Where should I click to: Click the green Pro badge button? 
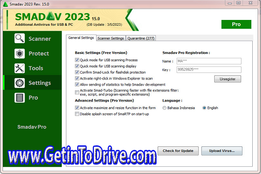(236, 24)
